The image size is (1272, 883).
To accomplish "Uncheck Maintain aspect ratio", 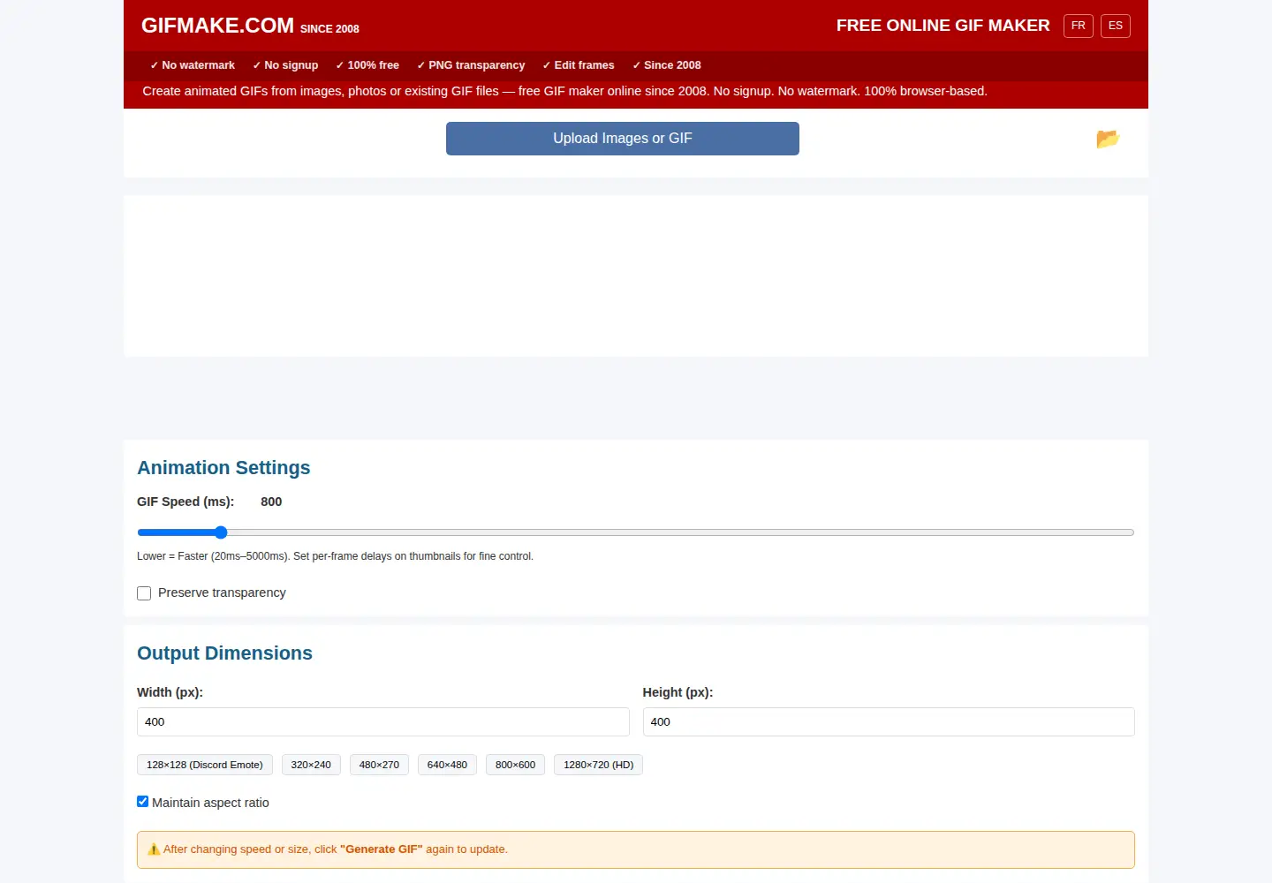I will click(142, 802).
